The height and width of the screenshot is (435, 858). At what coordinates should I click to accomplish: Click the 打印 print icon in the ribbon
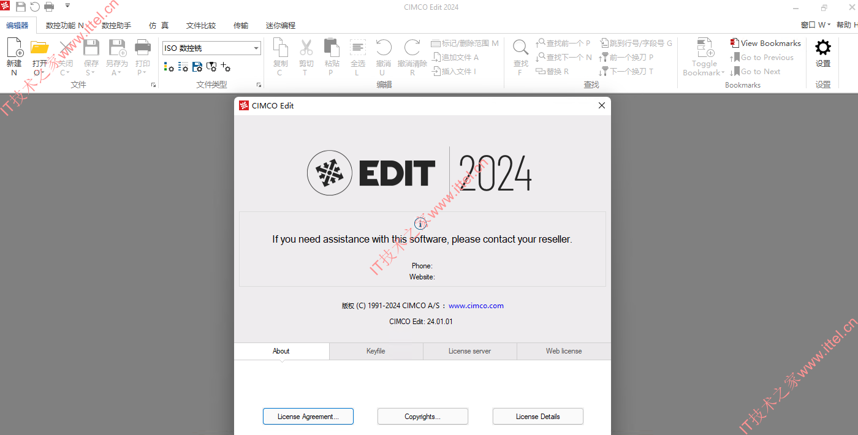[x=143, y=48]
